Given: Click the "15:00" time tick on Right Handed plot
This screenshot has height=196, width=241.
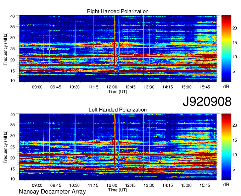Looking at the screenshot, I should click(186, 87).
